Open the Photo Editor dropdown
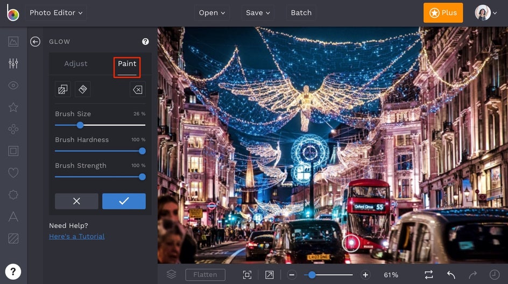Screen dimensions: 508x284 56,12
